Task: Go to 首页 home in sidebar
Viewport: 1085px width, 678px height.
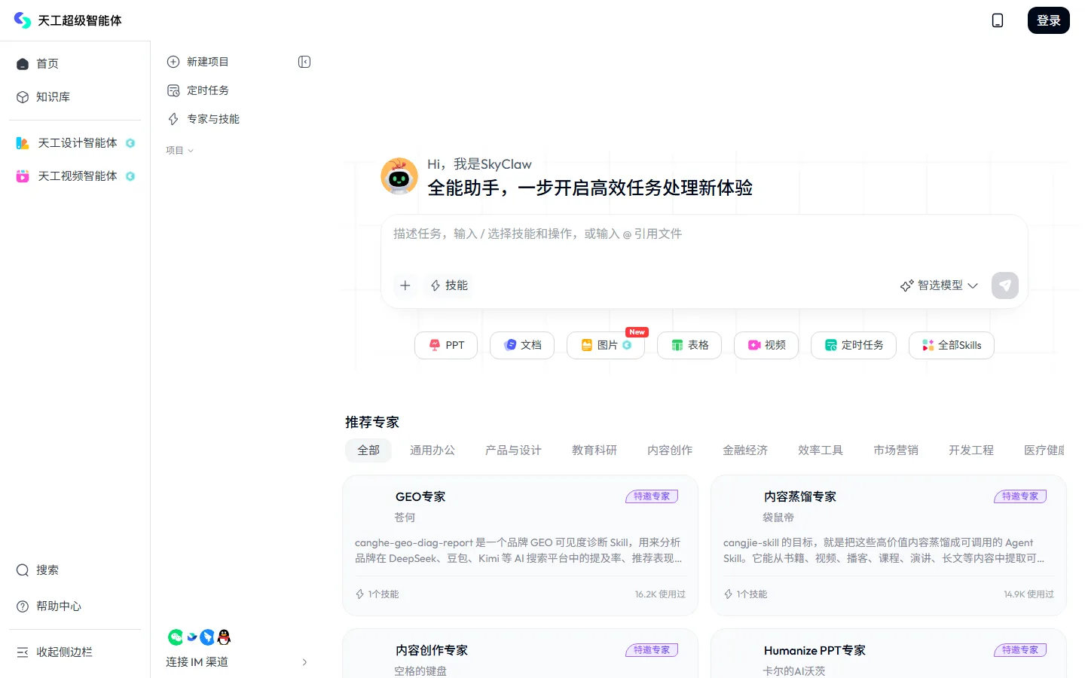Action: pyautogui.click(x=75, y=64)
